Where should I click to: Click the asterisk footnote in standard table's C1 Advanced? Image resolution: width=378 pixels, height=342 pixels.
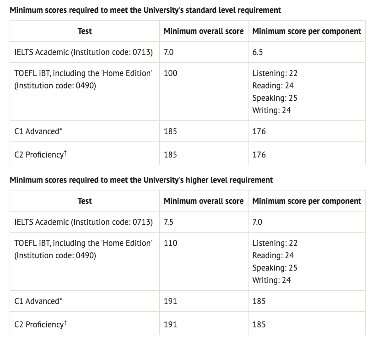click(x=61, y=130)
